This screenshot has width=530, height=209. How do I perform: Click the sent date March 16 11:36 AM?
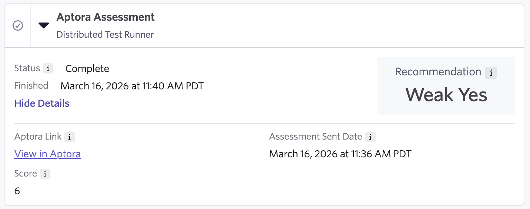[x=340, y=154]
